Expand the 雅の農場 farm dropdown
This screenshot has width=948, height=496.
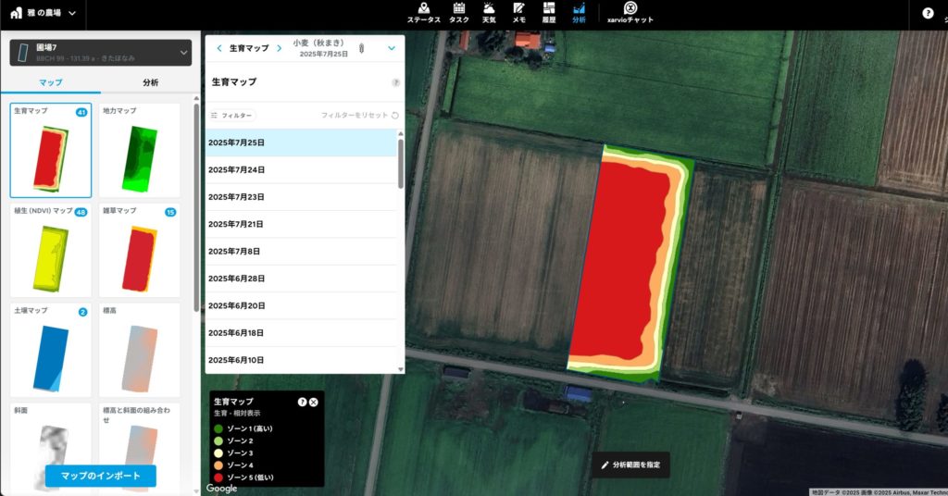pyautogui.click(x=72, y=14)
